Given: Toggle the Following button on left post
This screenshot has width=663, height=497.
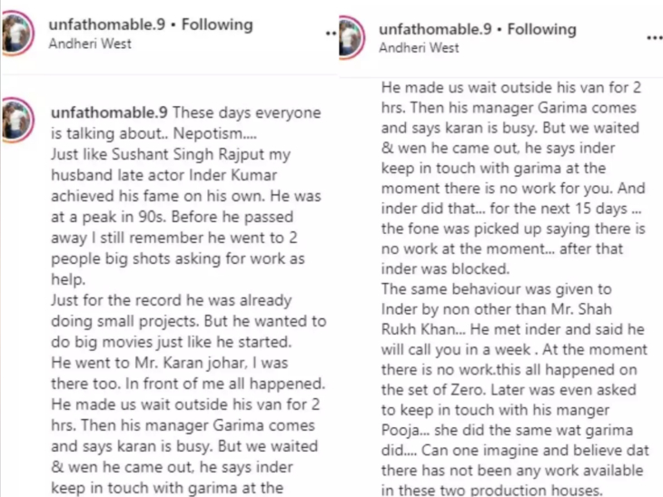Looking at the screenshot, I should (217, 24).
